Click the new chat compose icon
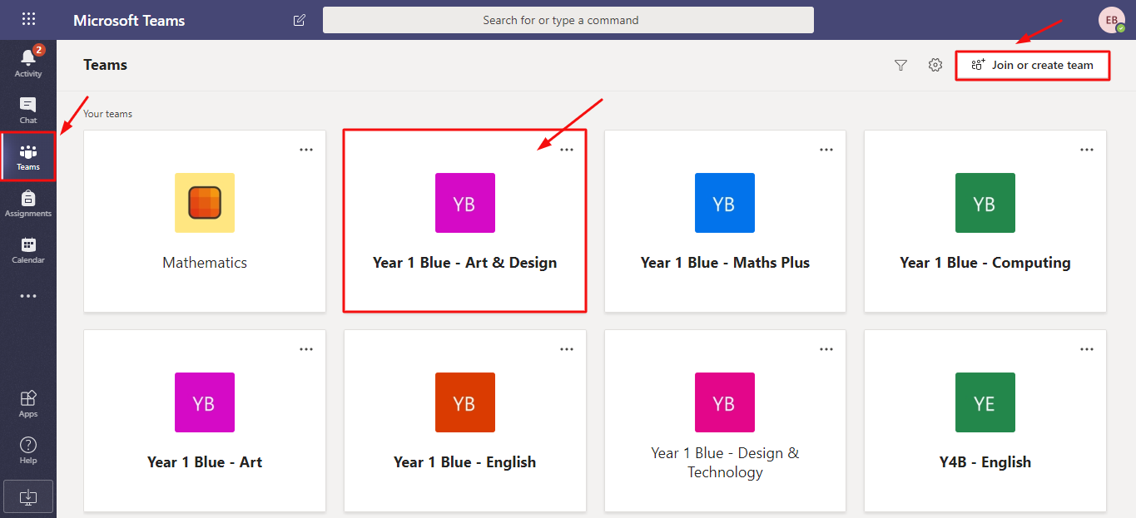The height and width of the screenshot is (518, 1136). pos(300,20)
